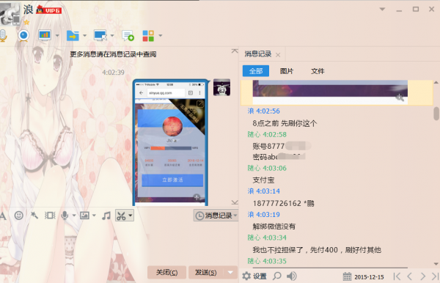Expand the presentation icon dropdown arrow
Viewport: 440px width, 283px height.
(x=57, y=36)
